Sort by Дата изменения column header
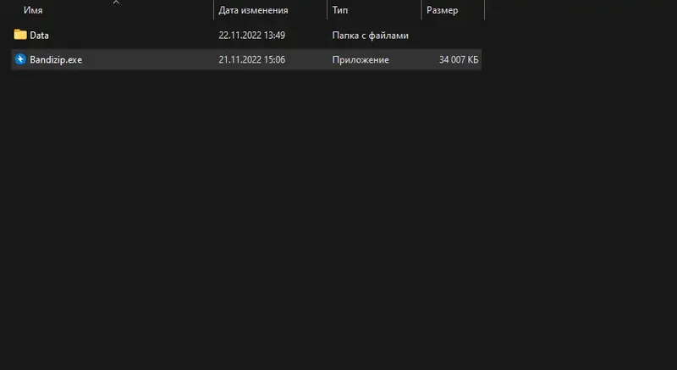Screen dimensions: 677x370 253,10
